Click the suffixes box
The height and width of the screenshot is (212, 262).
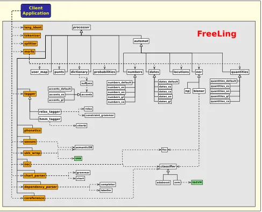pyautogui.click(x=87, y=83)
